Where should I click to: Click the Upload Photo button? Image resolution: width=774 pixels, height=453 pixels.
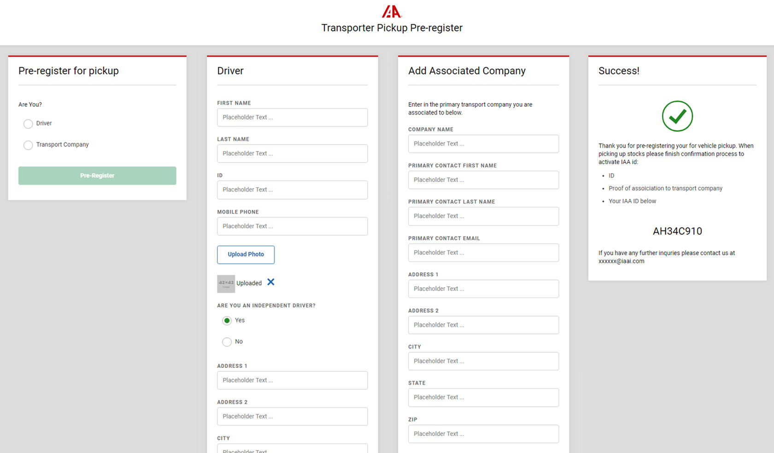point(246,255)
